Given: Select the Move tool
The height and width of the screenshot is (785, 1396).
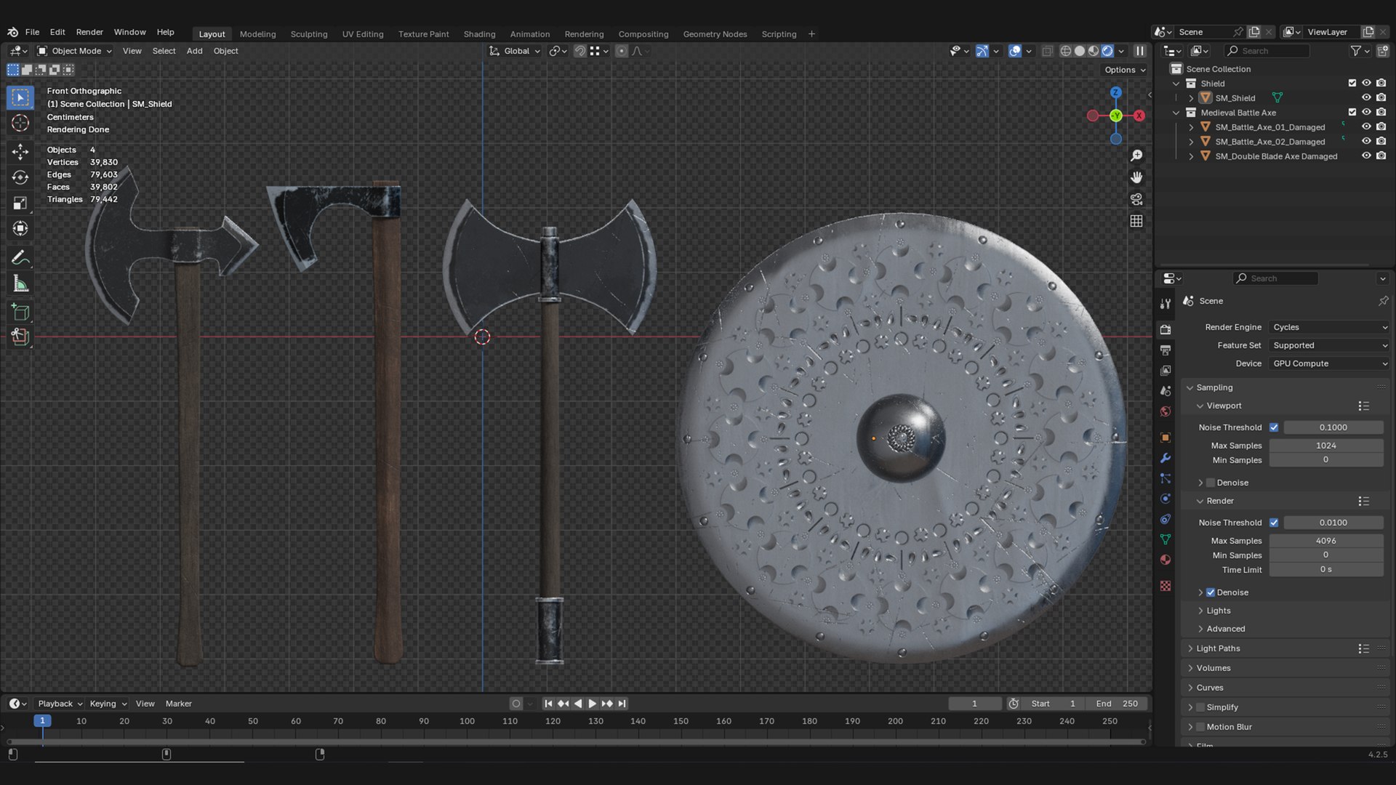Looking at the screenshot, I should click(20, 151).
